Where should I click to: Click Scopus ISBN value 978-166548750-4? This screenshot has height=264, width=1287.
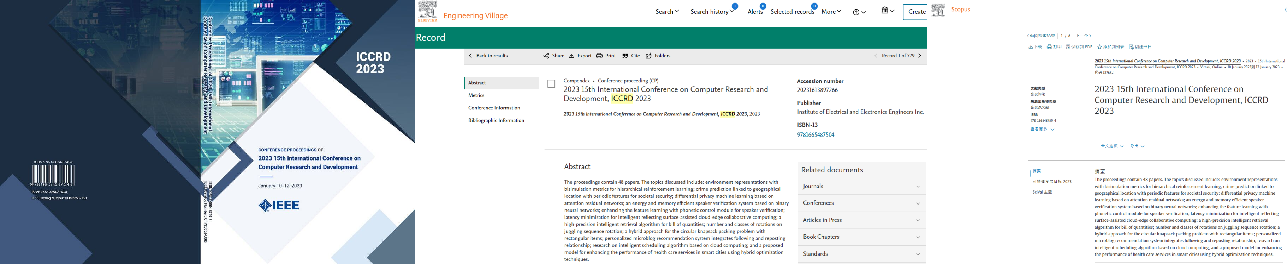pos(1043,120)
